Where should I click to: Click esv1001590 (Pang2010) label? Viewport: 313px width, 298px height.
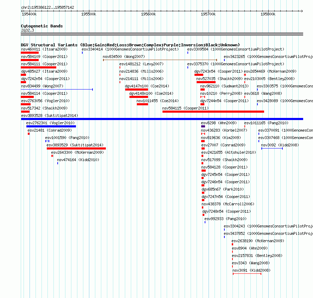tap(67, 138)
